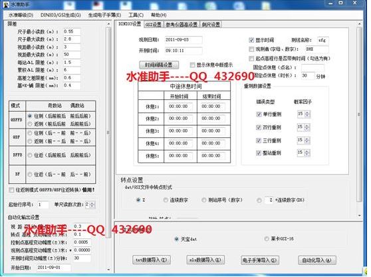Edit the 尺子最小读数 field
371x277 pixels.
pos(72,31)
